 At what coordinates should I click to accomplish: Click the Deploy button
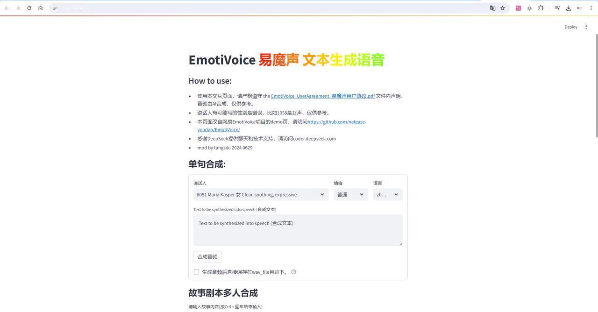pyautogui.click(x=571, y=27)
